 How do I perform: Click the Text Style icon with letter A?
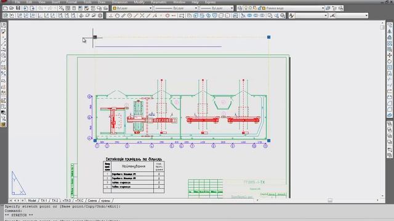[291, 15]
